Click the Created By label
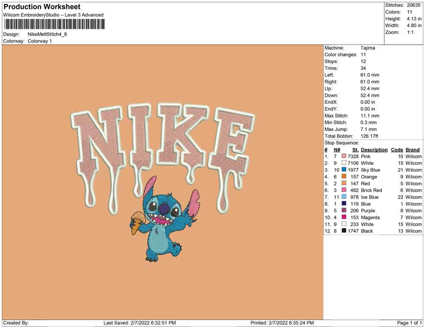The height and width of the screenshot is (327, 425). (x=16, y=323)
